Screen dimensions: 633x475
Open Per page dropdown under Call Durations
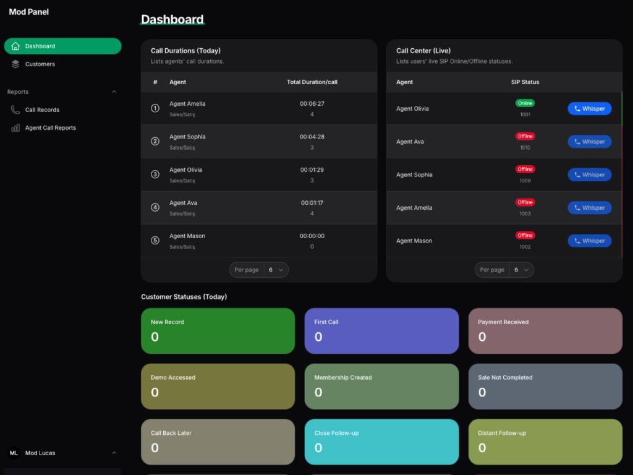click(259, 270)
